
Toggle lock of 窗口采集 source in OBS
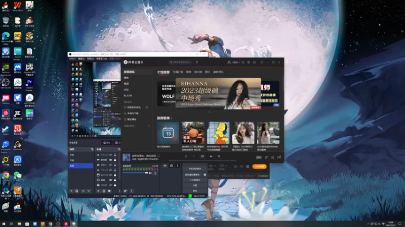click(x=115, y=175)
